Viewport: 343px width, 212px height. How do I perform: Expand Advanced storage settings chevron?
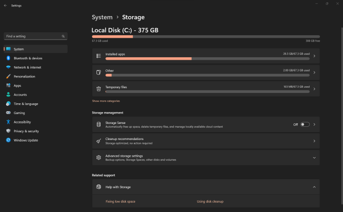314,158
